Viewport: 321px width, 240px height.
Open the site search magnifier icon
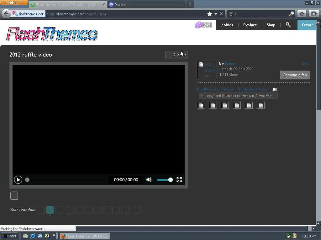[288, 25]
